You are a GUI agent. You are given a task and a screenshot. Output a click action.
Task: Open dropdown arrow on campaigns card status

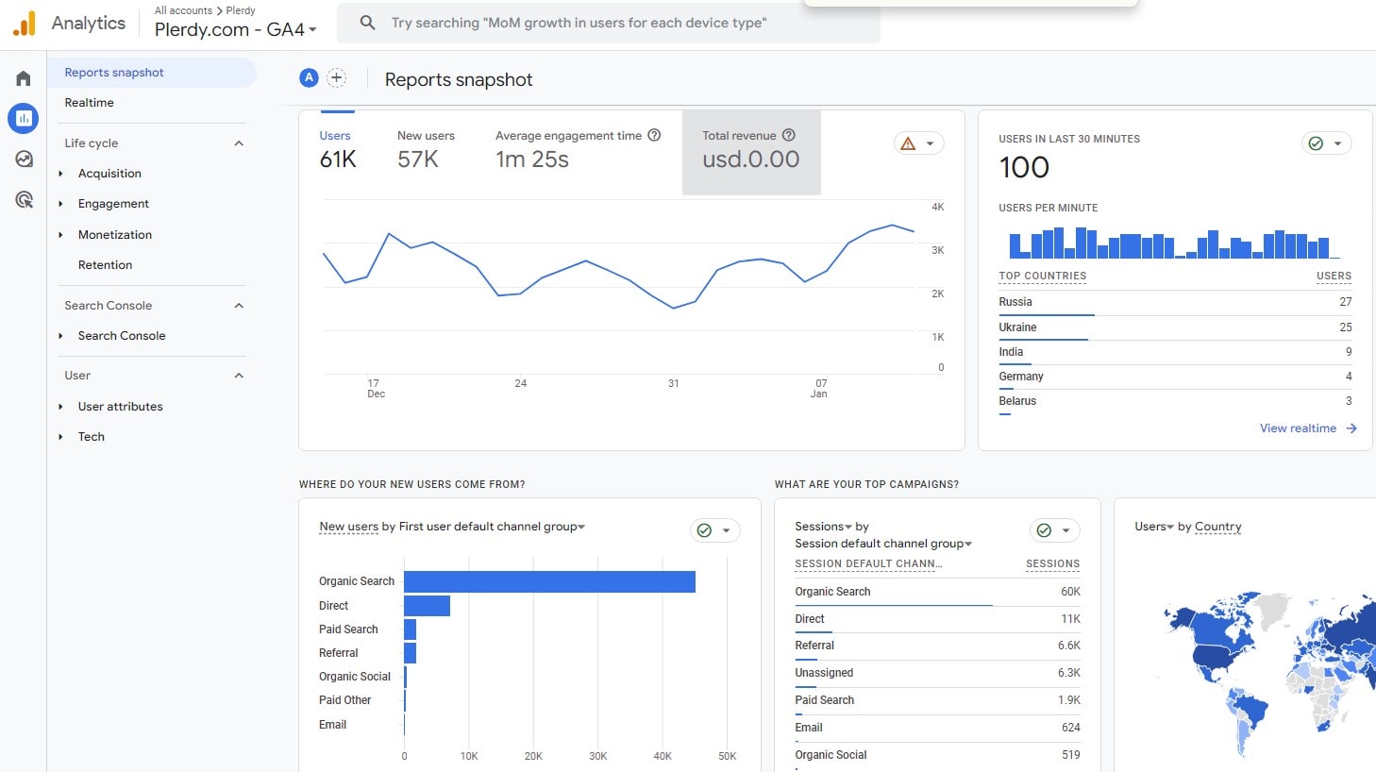1066,530
